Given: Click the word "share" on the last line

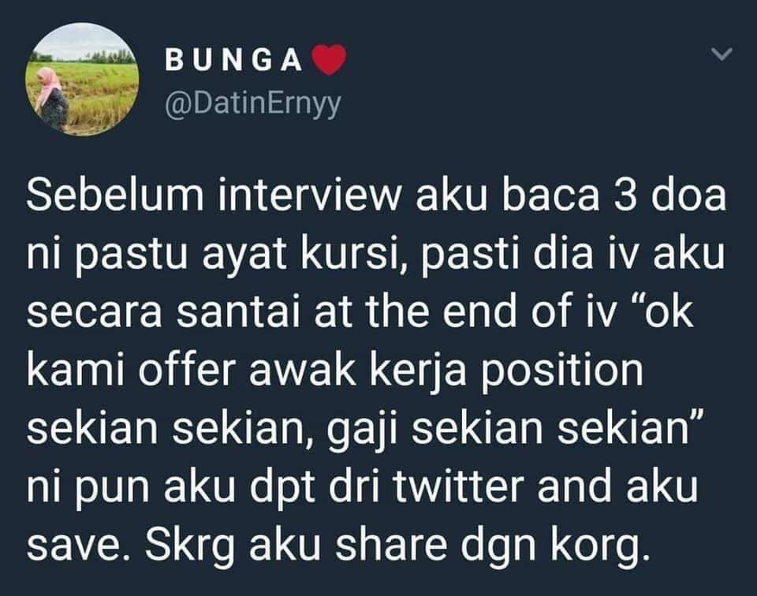Looking at the screenshot, I should [x=392, y=544].
